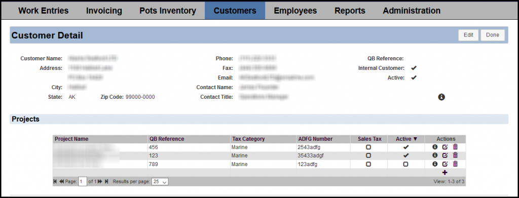The width and height of the screenshot is (519, 198).
Task: Go to the Pots Inventory tab
Action: [167, 11]
